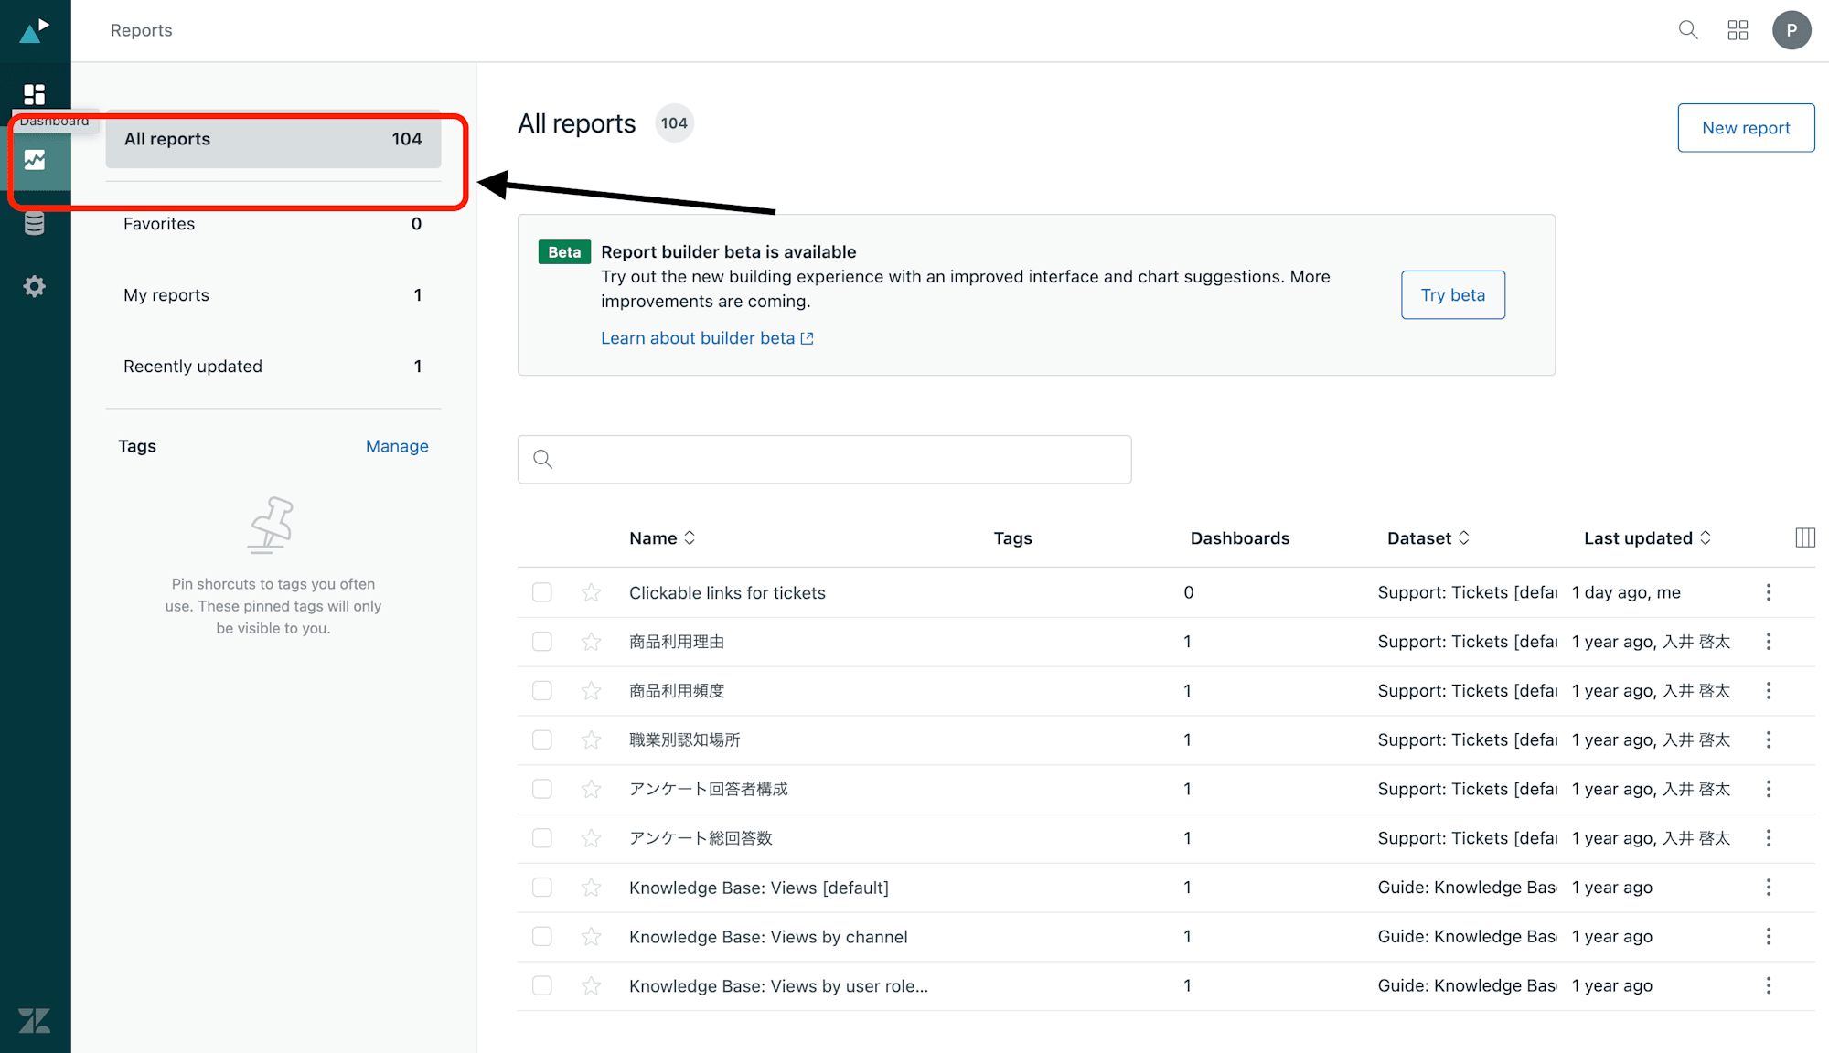Open options menu for 職業別認知場所 row
The height and width of the screenshot is (1053, 1829).
1768,739
